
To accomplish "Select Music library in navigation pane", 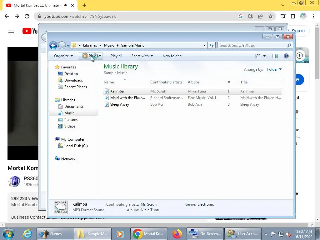I will click(69, 113).
